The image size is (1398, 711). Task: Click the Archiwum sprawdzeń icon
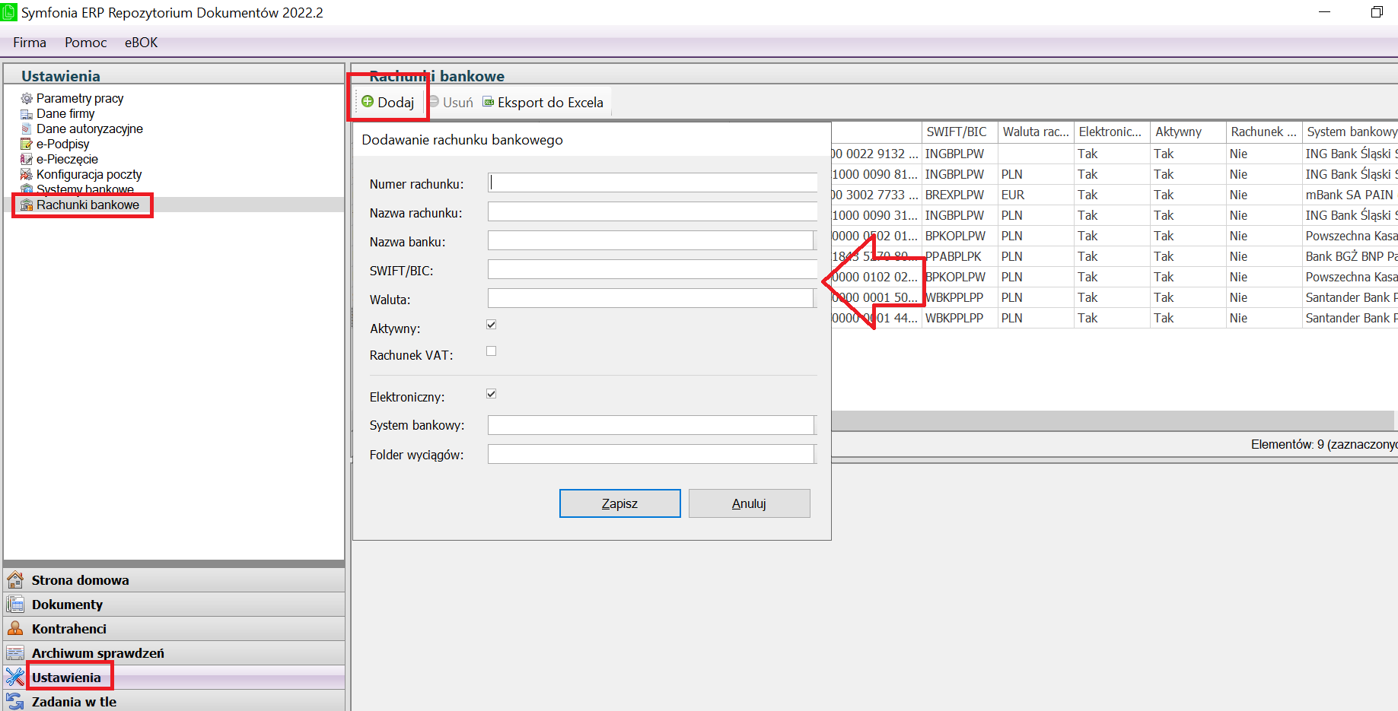tap(15, 653)
